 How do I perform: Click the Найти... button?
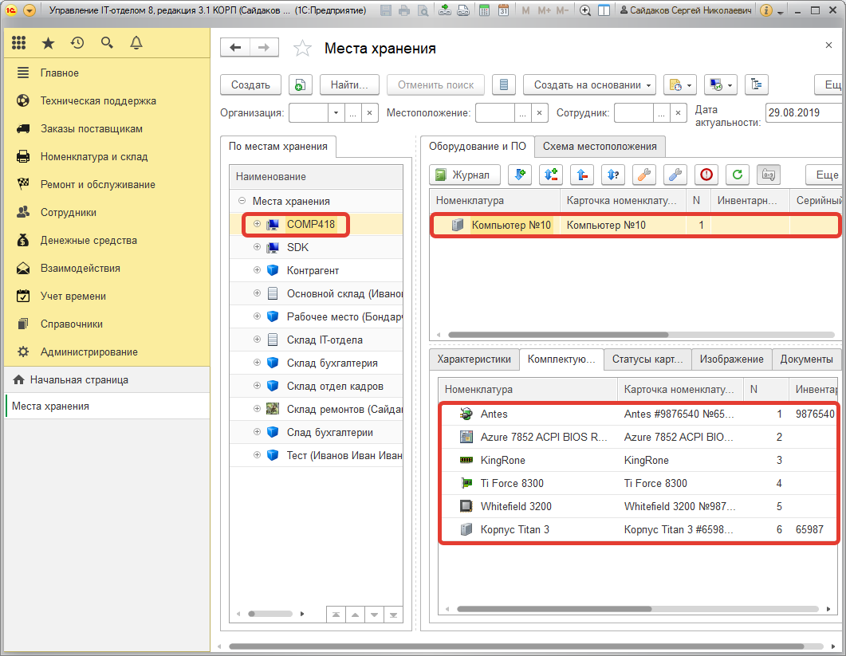(349, 84)
